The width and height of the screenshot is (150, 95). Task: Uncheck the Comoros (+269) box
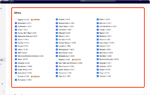tap(57, 30)
